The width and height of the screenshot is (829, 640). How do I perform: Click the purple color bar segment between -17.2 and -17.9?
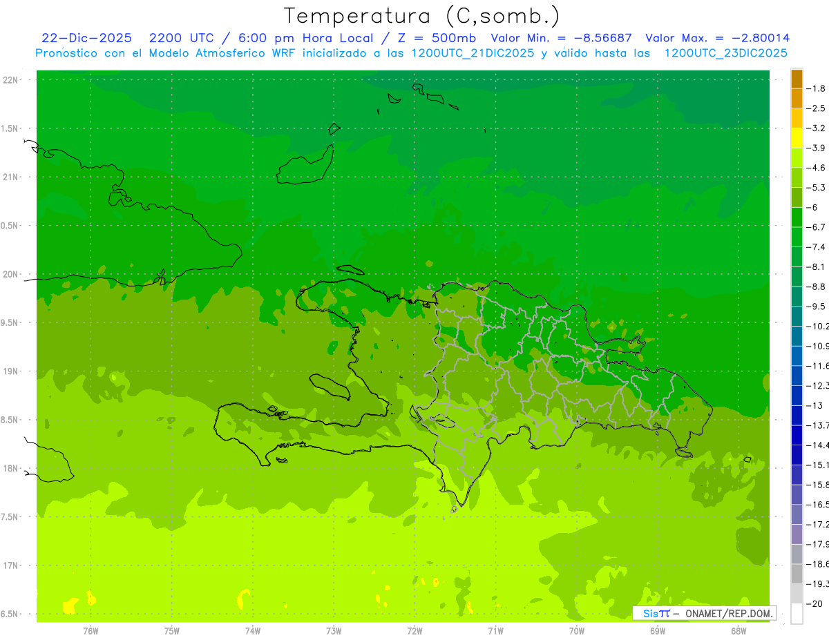[x=797, y=534]
